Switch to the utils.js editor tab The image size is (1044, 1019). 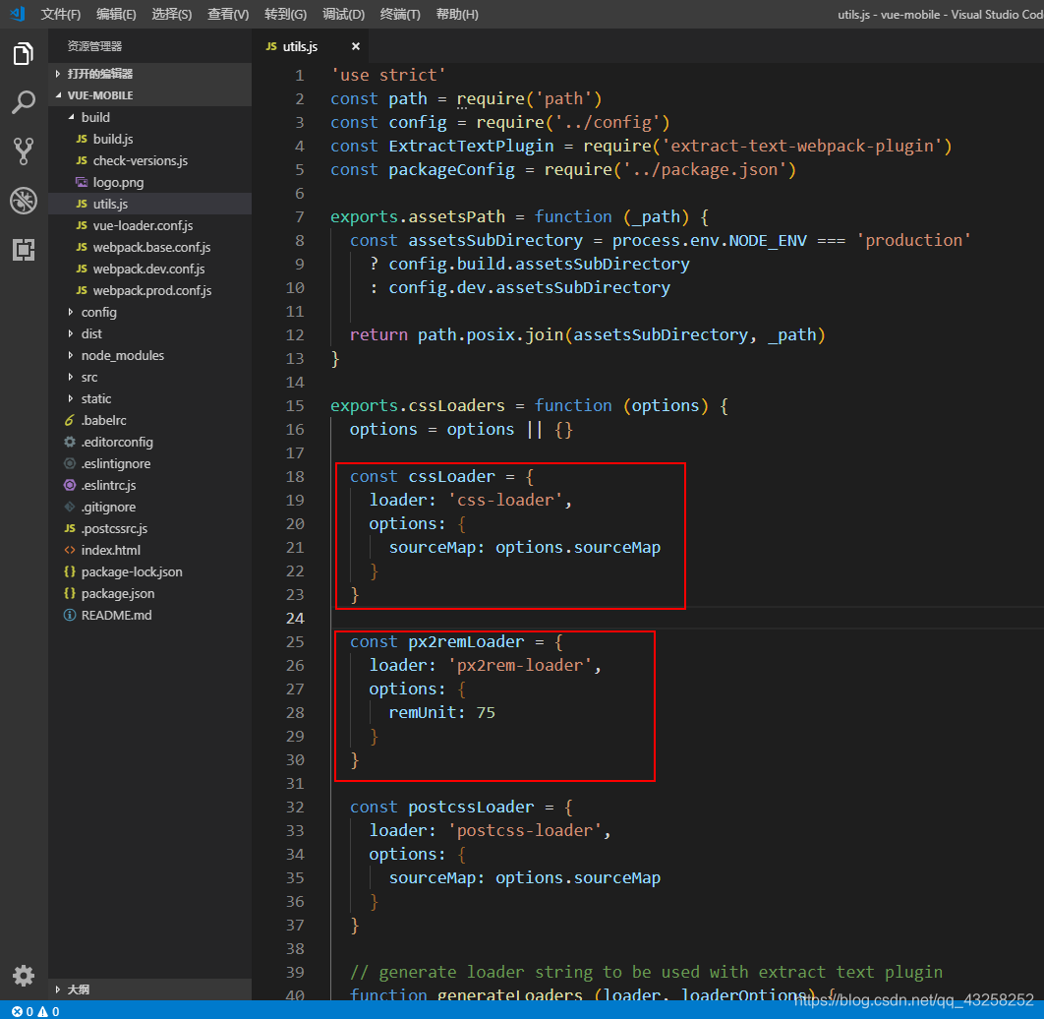click(300, 45)
